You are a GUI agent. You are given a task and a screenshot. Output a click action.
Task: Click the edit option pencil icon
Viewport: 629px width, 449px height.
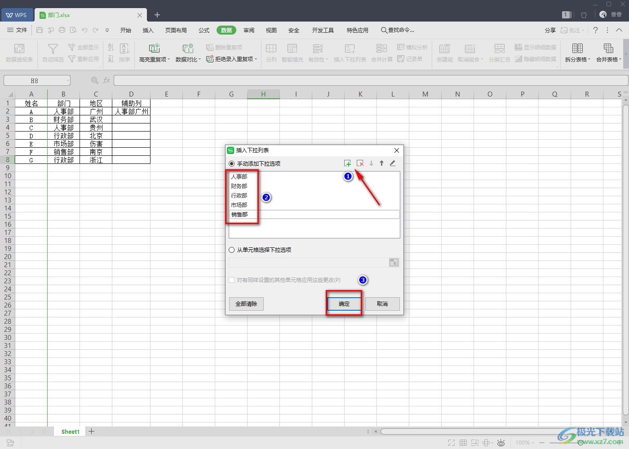(392, 163)
